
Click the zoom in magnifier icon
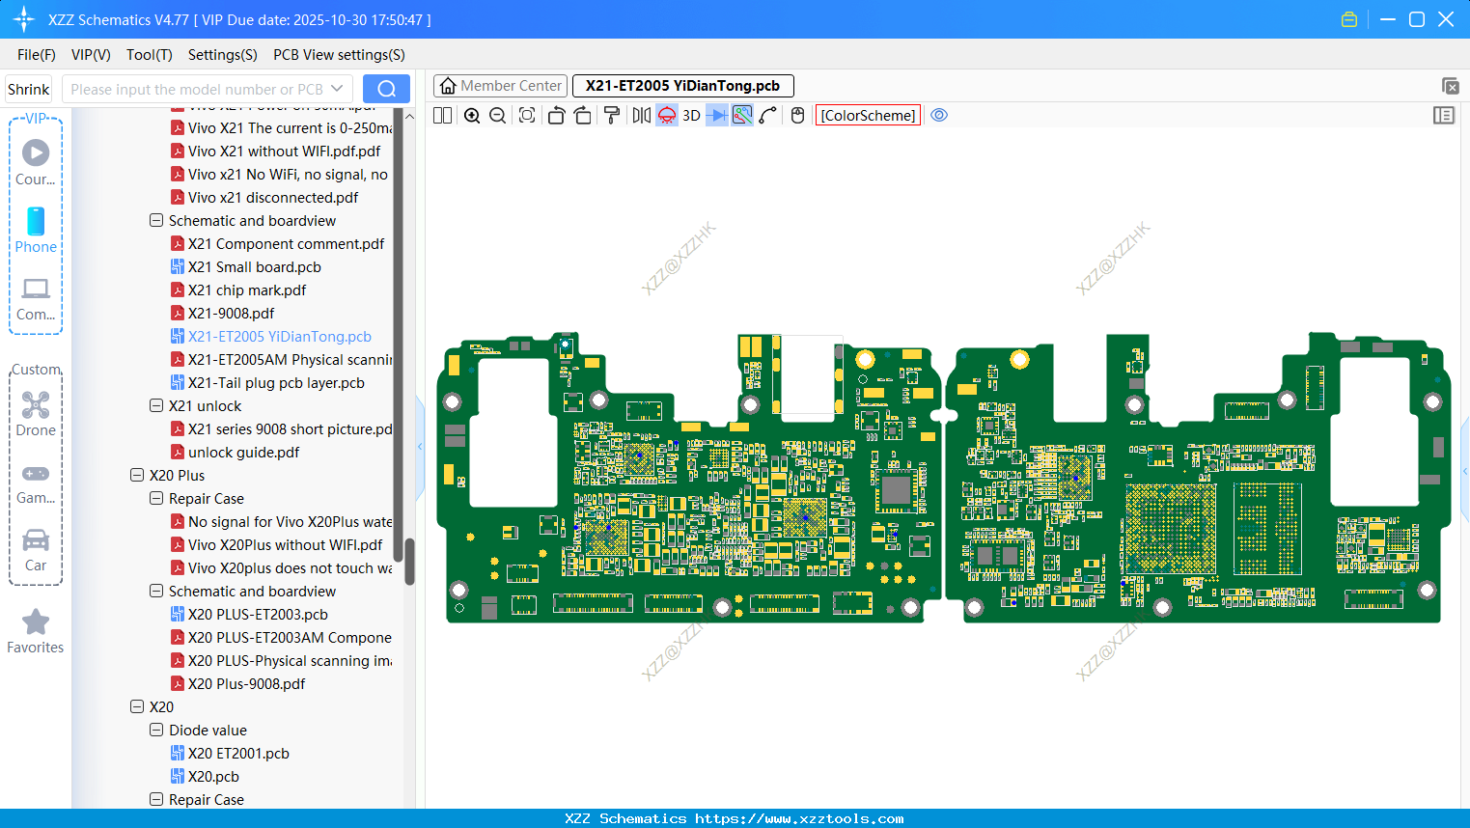click(472, 116)
